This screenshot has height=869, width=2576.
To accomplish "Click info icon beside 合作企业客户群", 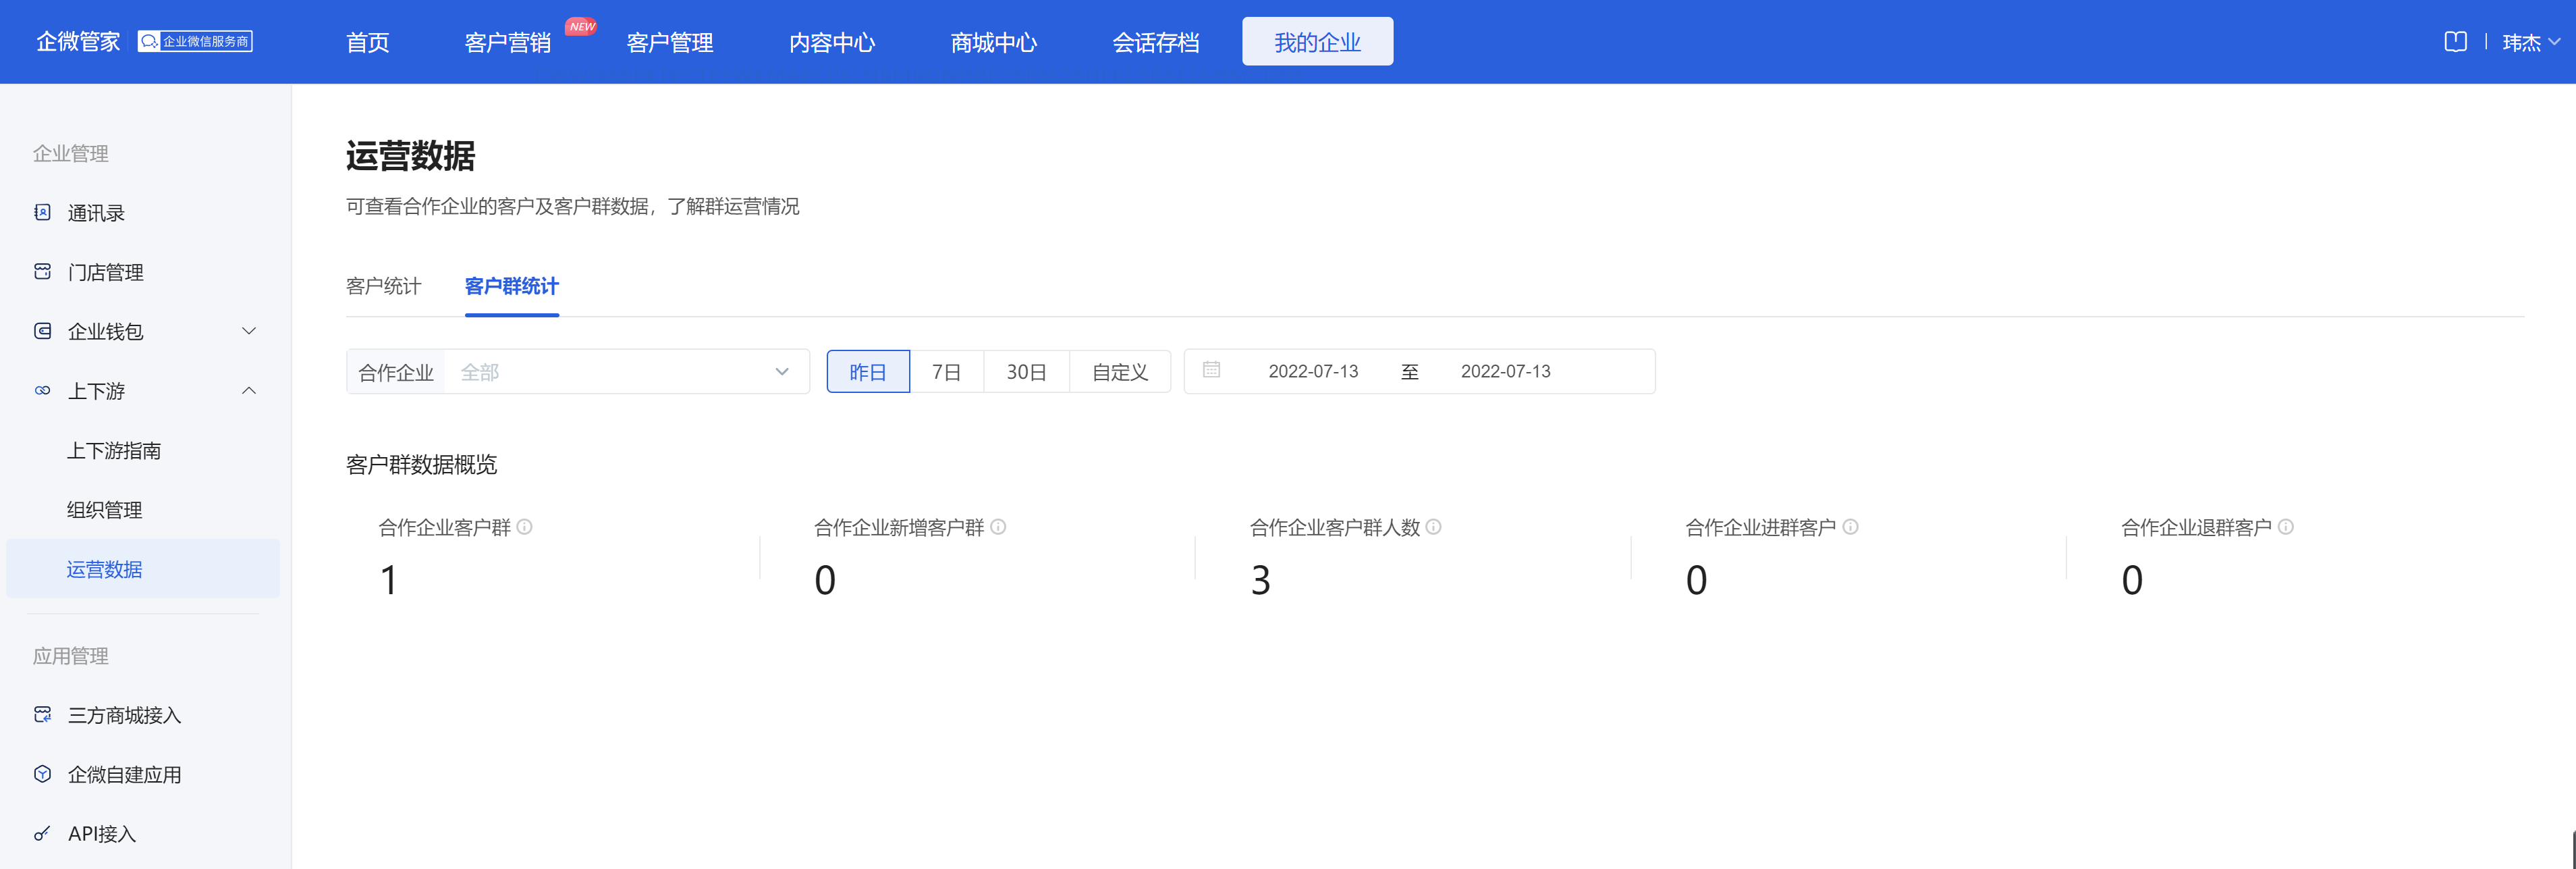I will click(524, 527).
